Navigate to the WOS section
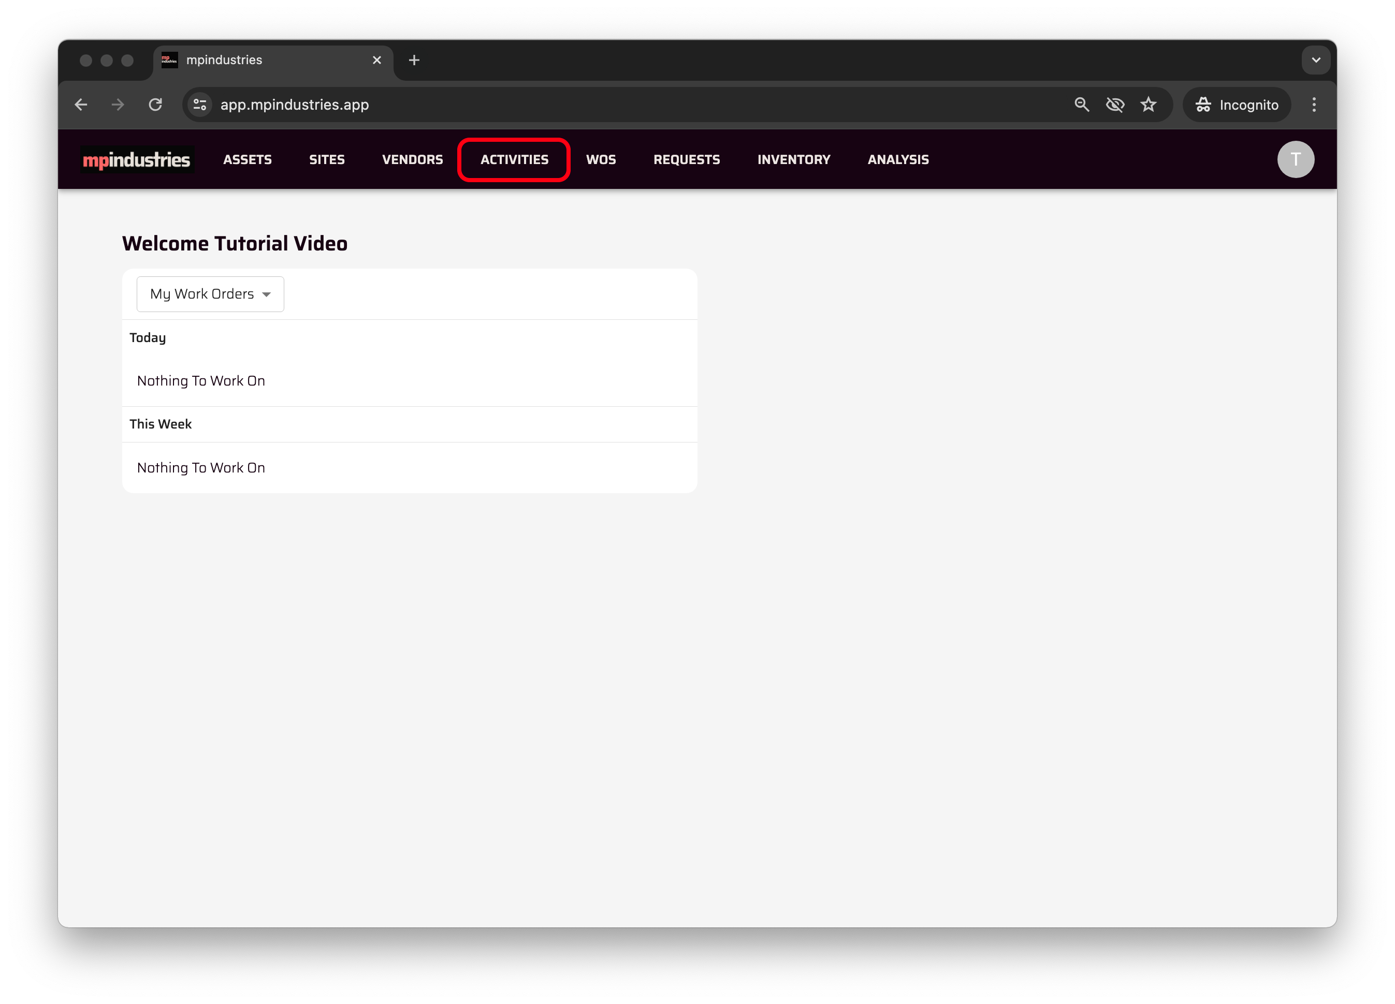1395x1004 pixels. (x=600, y=160)
